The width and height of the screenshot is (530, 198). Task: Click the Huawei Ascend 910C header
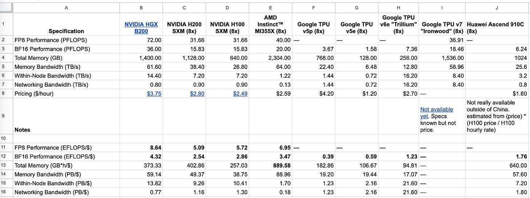click(x=498, y=24)
